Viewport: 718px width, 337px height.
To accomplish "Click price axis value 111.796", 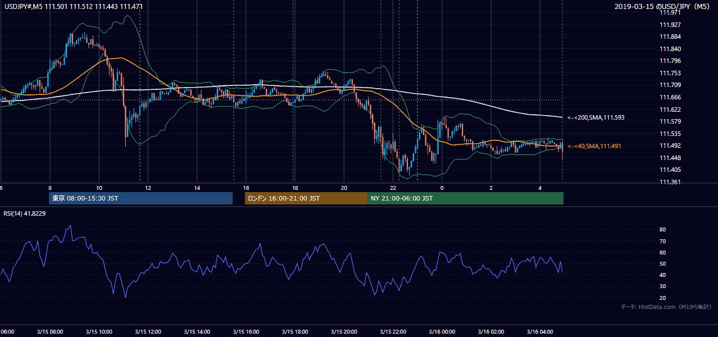I will point(670,61).
